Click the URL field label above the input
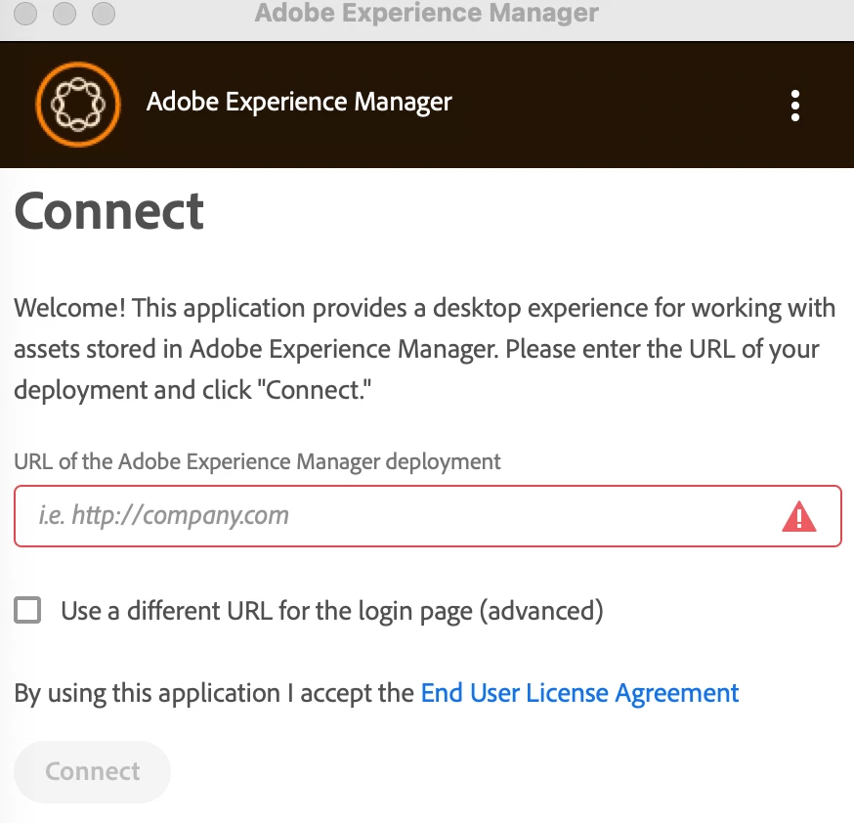Viewport: 854px width, 823px height. click(258, 461)
